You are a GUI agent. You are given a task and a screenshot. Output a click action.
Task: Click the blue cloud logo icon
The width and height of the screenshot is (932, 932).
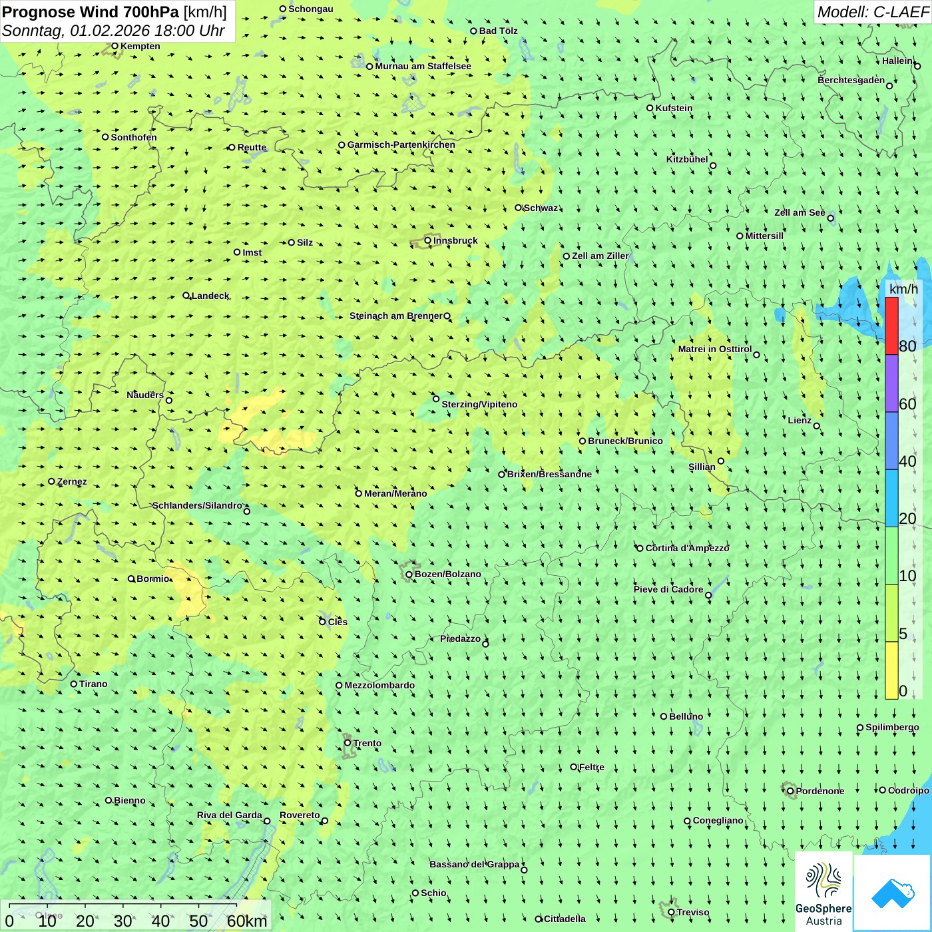pos(892,892)
